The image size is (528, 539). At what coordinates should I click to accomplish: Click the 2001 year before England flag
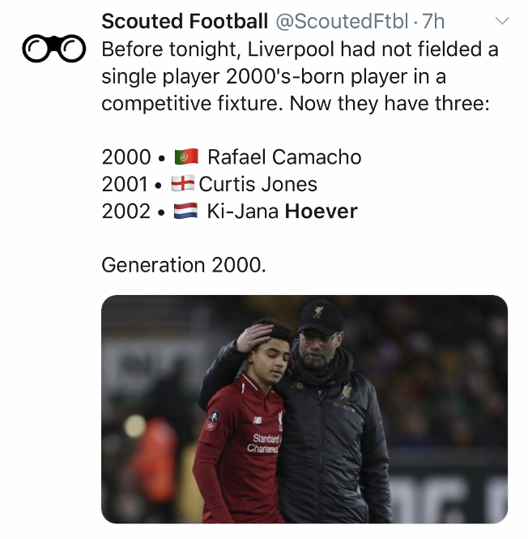point(126,184)
